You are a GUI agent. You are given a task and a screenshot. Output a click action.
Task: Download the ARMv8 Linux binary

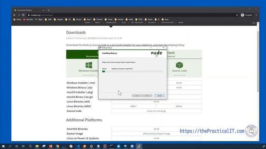179,106
